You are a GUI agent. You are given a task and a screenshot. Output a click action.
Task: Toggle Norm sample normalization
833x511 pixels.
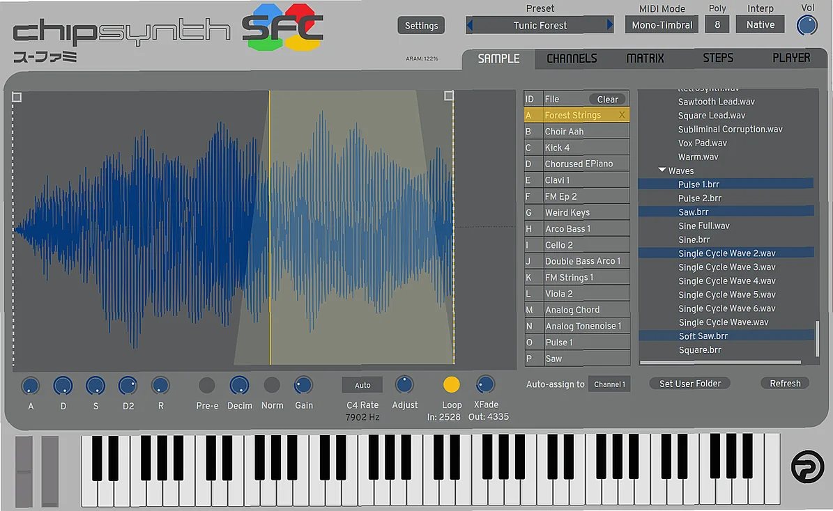pos(272,384)
